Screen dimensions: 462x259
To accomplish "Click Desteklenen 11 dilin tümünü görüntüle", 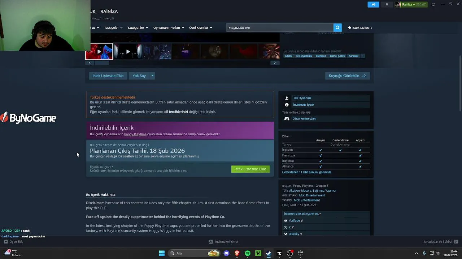I will tap(307, 172).
